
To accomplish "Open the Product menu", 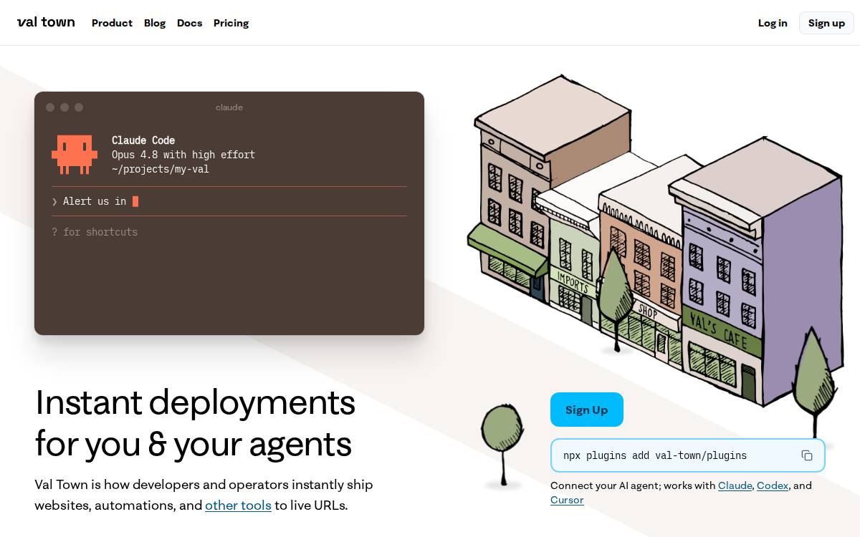I will [x=112, y=23].
